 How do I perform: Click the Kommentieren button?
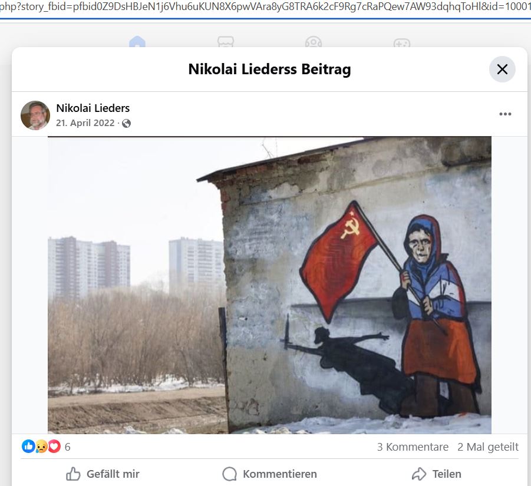269,474
